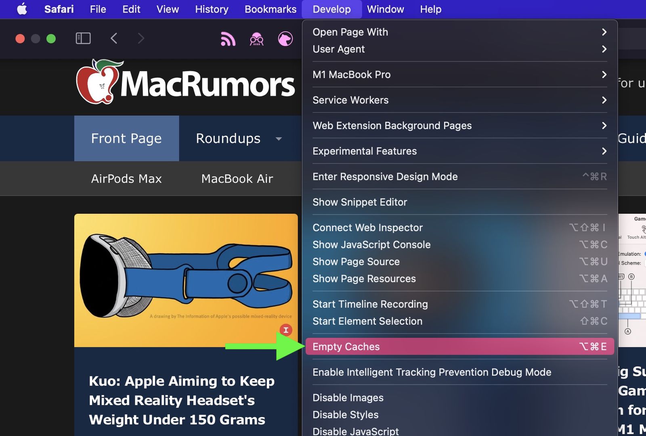
Task: Open the Window menu
Action: point(385,9)
